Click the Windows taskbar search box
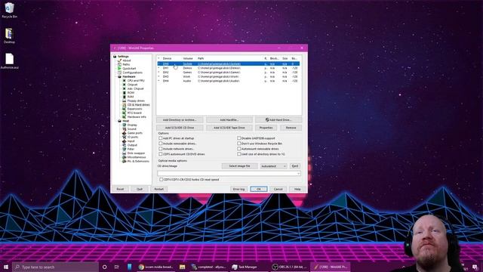The height and width of the screenshot is (272, 483). [55, 267]
